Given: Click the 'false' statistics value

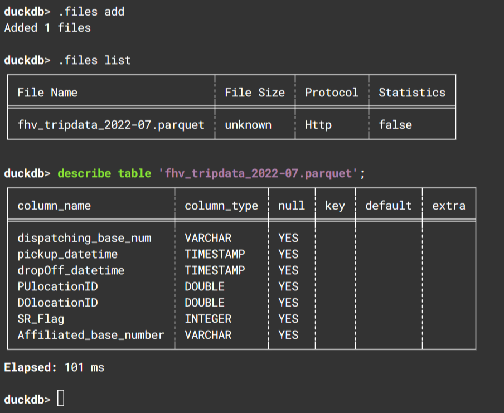Looking at the screenshot, I should tap(395, 125).
